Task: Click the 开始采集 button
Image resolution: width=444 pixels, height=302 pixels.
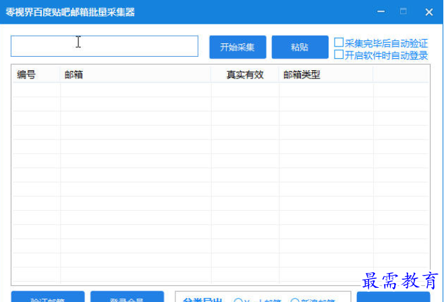Action: [238, 47]
